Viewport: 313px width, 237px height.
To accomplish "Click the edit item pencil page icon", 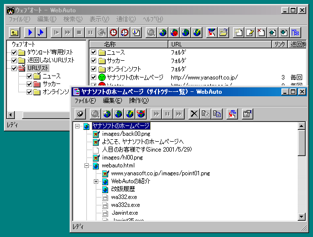I will [x=250, y=33].
